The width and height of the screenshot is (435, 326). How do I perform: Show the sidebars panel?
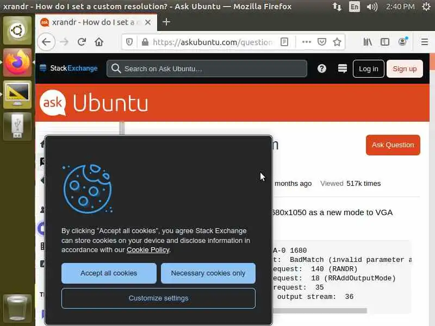click(x=385, y=42)
